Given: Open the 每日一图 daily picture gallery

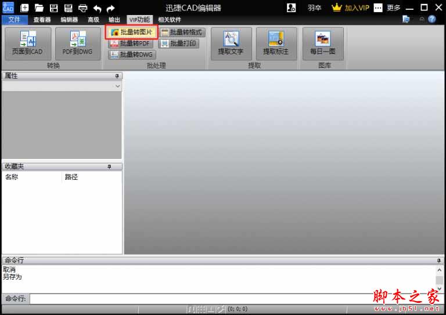Looking at the screenshot, I should (x=323, y=44).
